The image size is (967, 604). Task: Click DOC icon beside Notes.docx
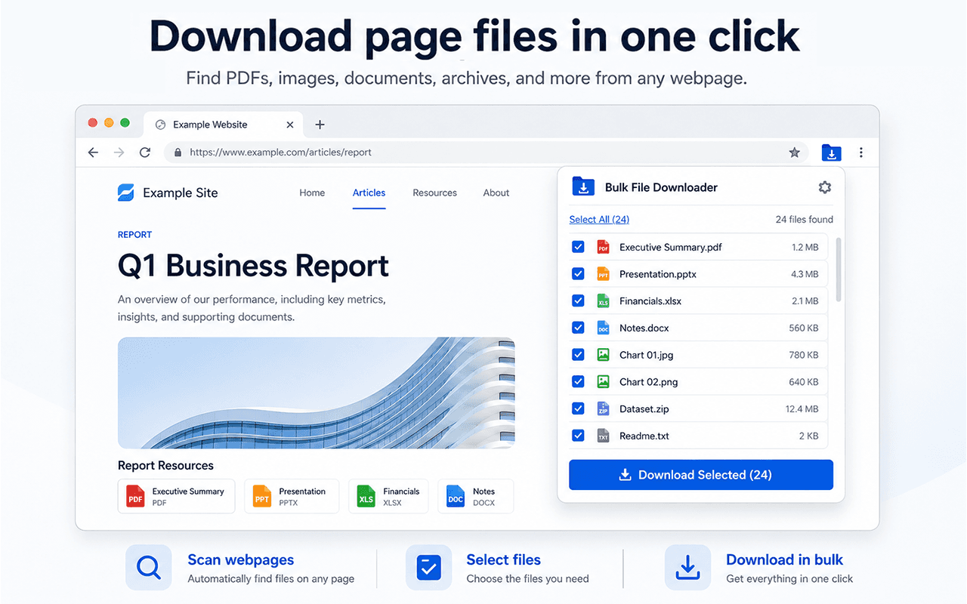click(603, 328)
